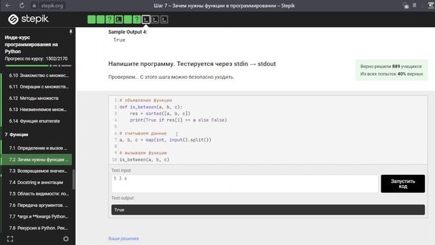This screenshot has height=245, width=435.
Task: Open lesson 6.10 Знакомство с множествами
Action: (39, 76)
